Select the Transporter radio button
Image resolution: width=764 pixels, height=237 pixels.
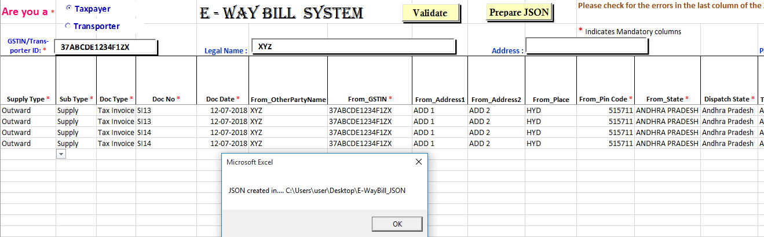68,25
